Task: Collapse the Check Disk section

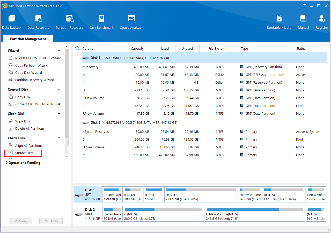Action: pos(59,138)
